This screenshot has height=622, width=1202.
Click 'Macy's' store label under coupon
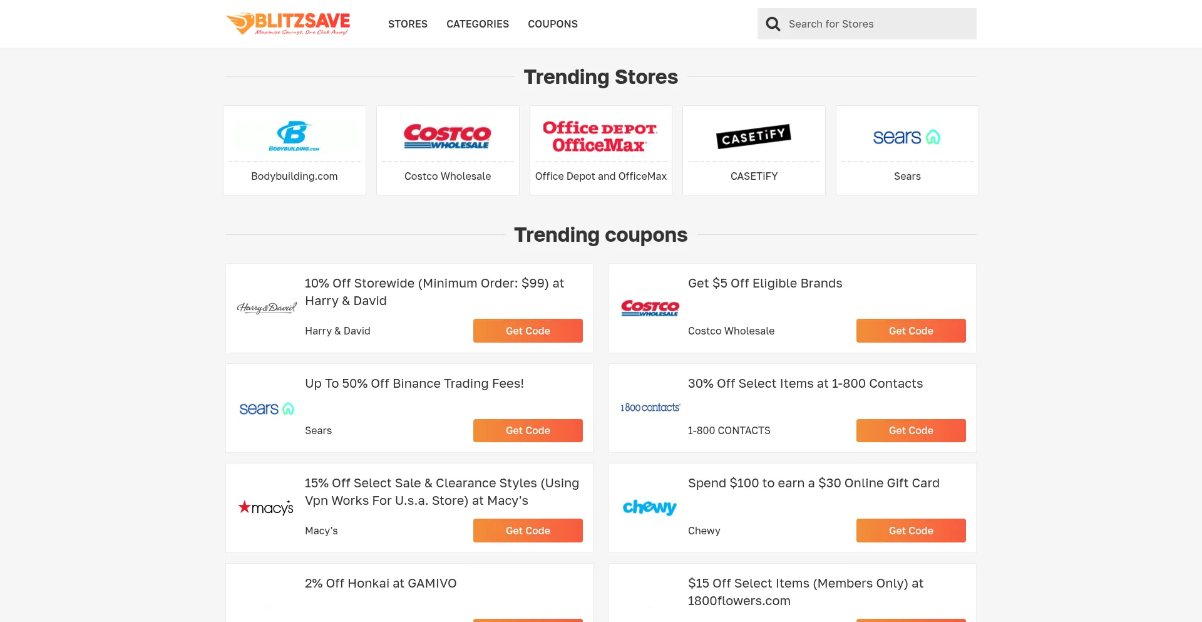click(x=321, y=531)
